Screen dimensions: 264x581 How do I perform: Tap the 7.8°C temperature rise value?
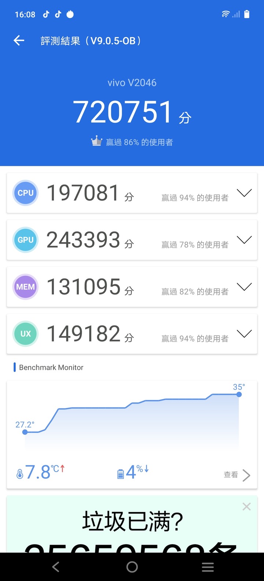[45, 472]
